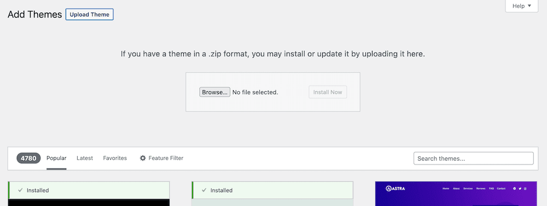Focus the Search themes input field
This screenshot has width=547, height=206.
473,158
